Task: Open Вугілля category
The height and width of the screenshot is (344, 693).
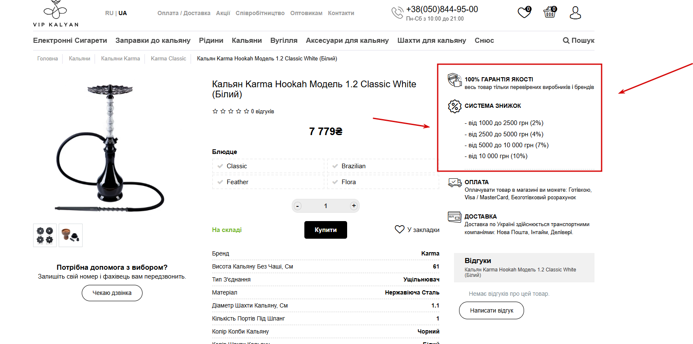Action: 284,40
